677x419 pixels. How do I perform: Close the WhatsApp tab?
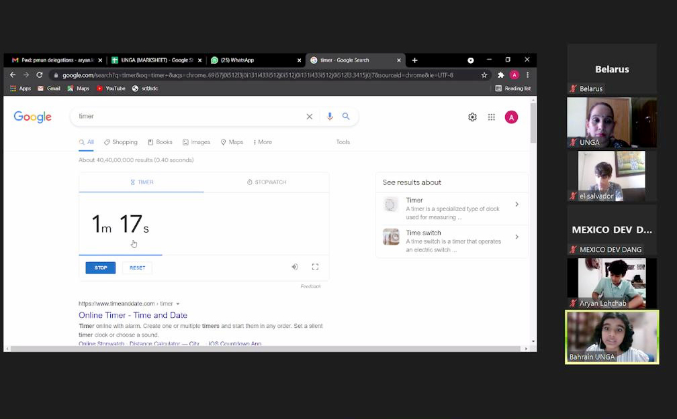pyautogui.click(x=300, y=60)
